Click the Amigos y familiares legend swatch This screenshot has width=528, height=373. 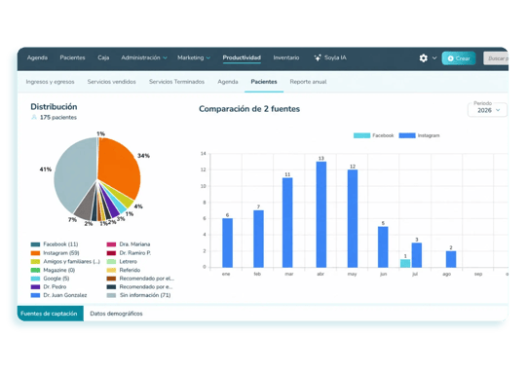35,262
